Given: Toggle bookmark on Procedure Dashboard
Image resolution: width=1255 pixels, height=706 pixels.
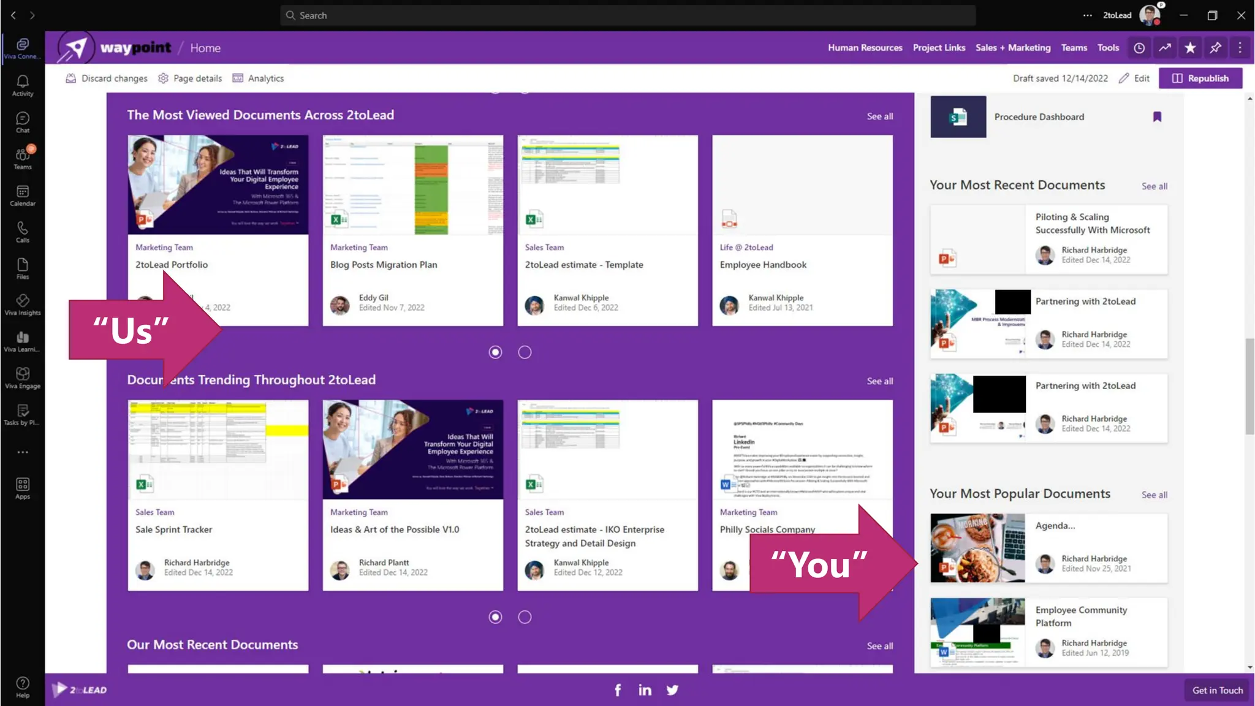Looking at the screenshot, I should coord(1157,116).
